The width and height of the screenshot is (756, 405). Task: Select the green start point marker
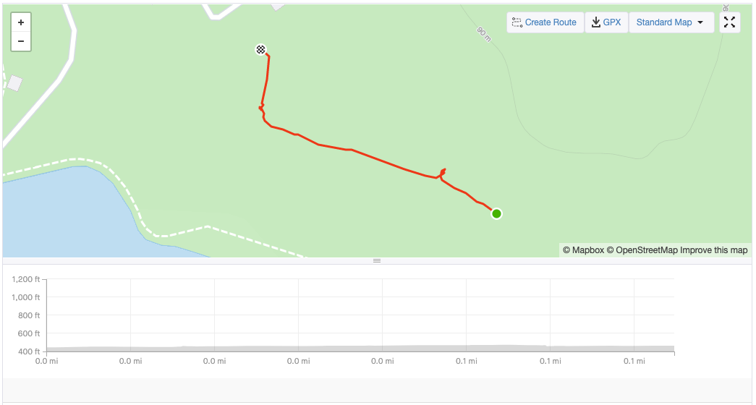coord(496,213)
